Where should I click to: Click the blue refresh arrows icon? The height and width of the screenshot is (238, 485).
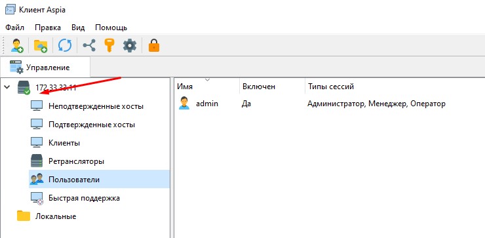tap(65, 46)
